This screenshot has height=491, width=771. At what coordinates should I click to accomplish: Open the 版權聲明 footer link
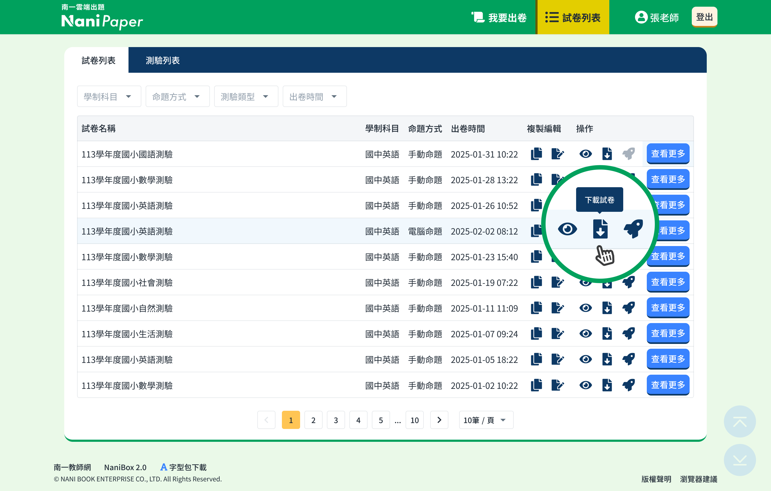tap(656, 479)
